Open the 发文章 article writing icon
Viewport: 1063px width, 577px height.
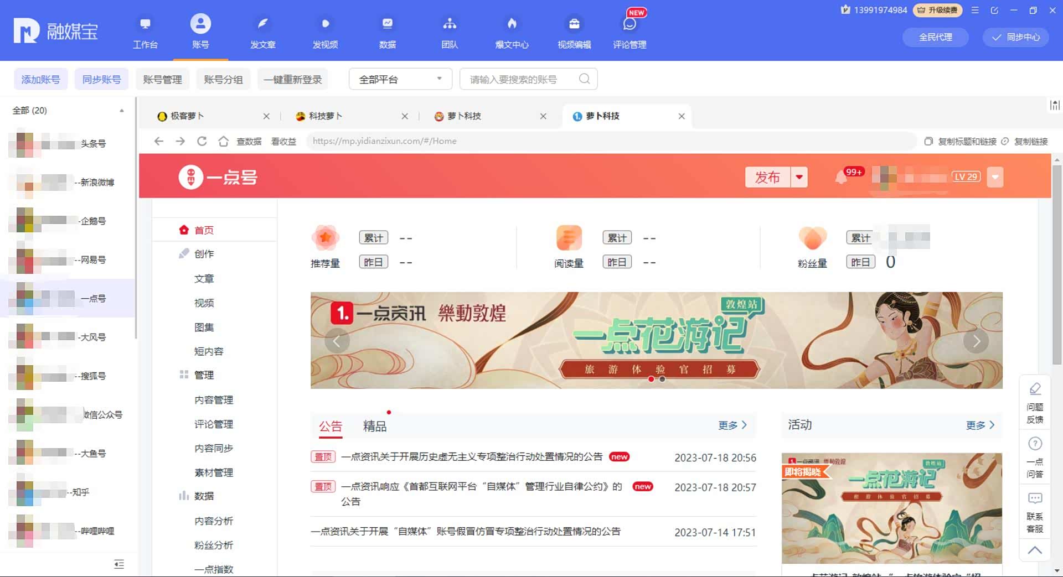tap(262, 24)
